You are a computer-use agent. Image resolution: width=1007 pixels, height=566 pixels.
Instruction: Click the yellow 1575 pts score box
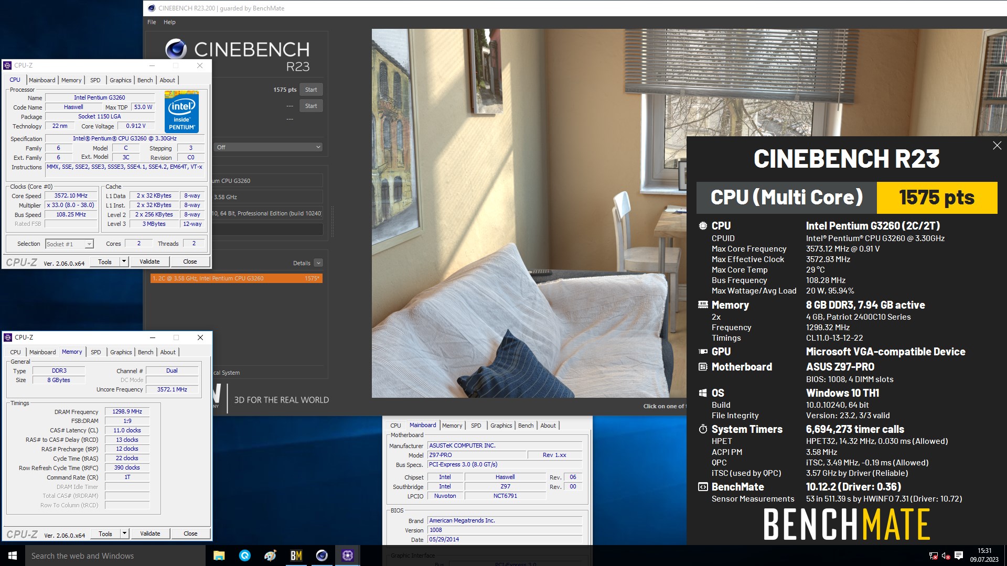click(x=937, y=198)
